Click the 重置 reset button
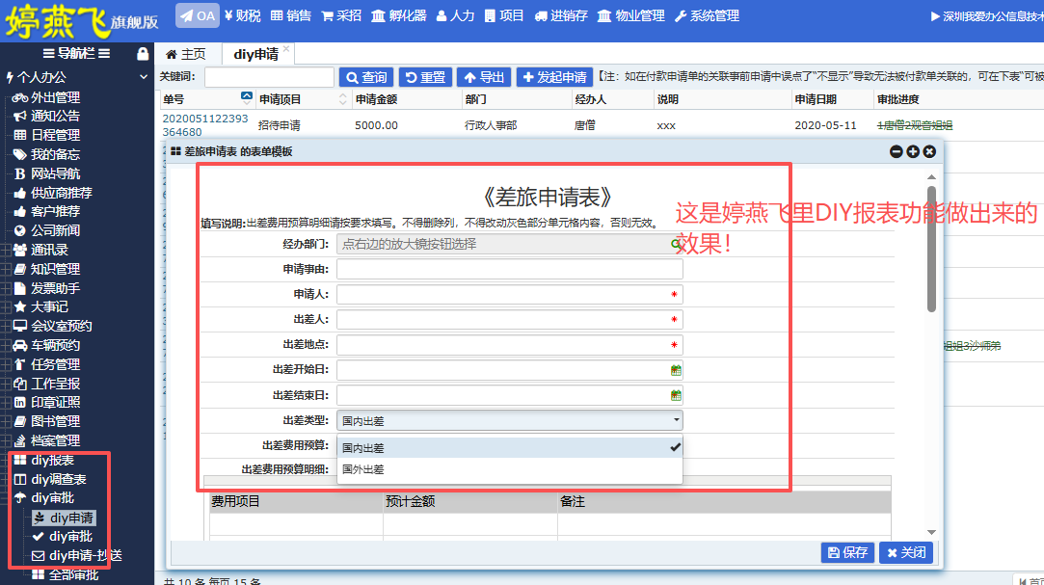The image size is (1044, 585). tap(425, 77)
